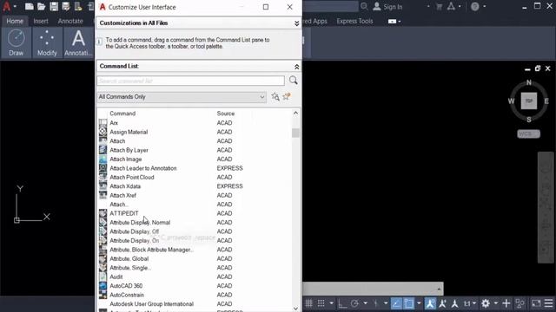Toggle ortho mode in status bar
This screenshot has height=312, width=556.
[342, 303]
